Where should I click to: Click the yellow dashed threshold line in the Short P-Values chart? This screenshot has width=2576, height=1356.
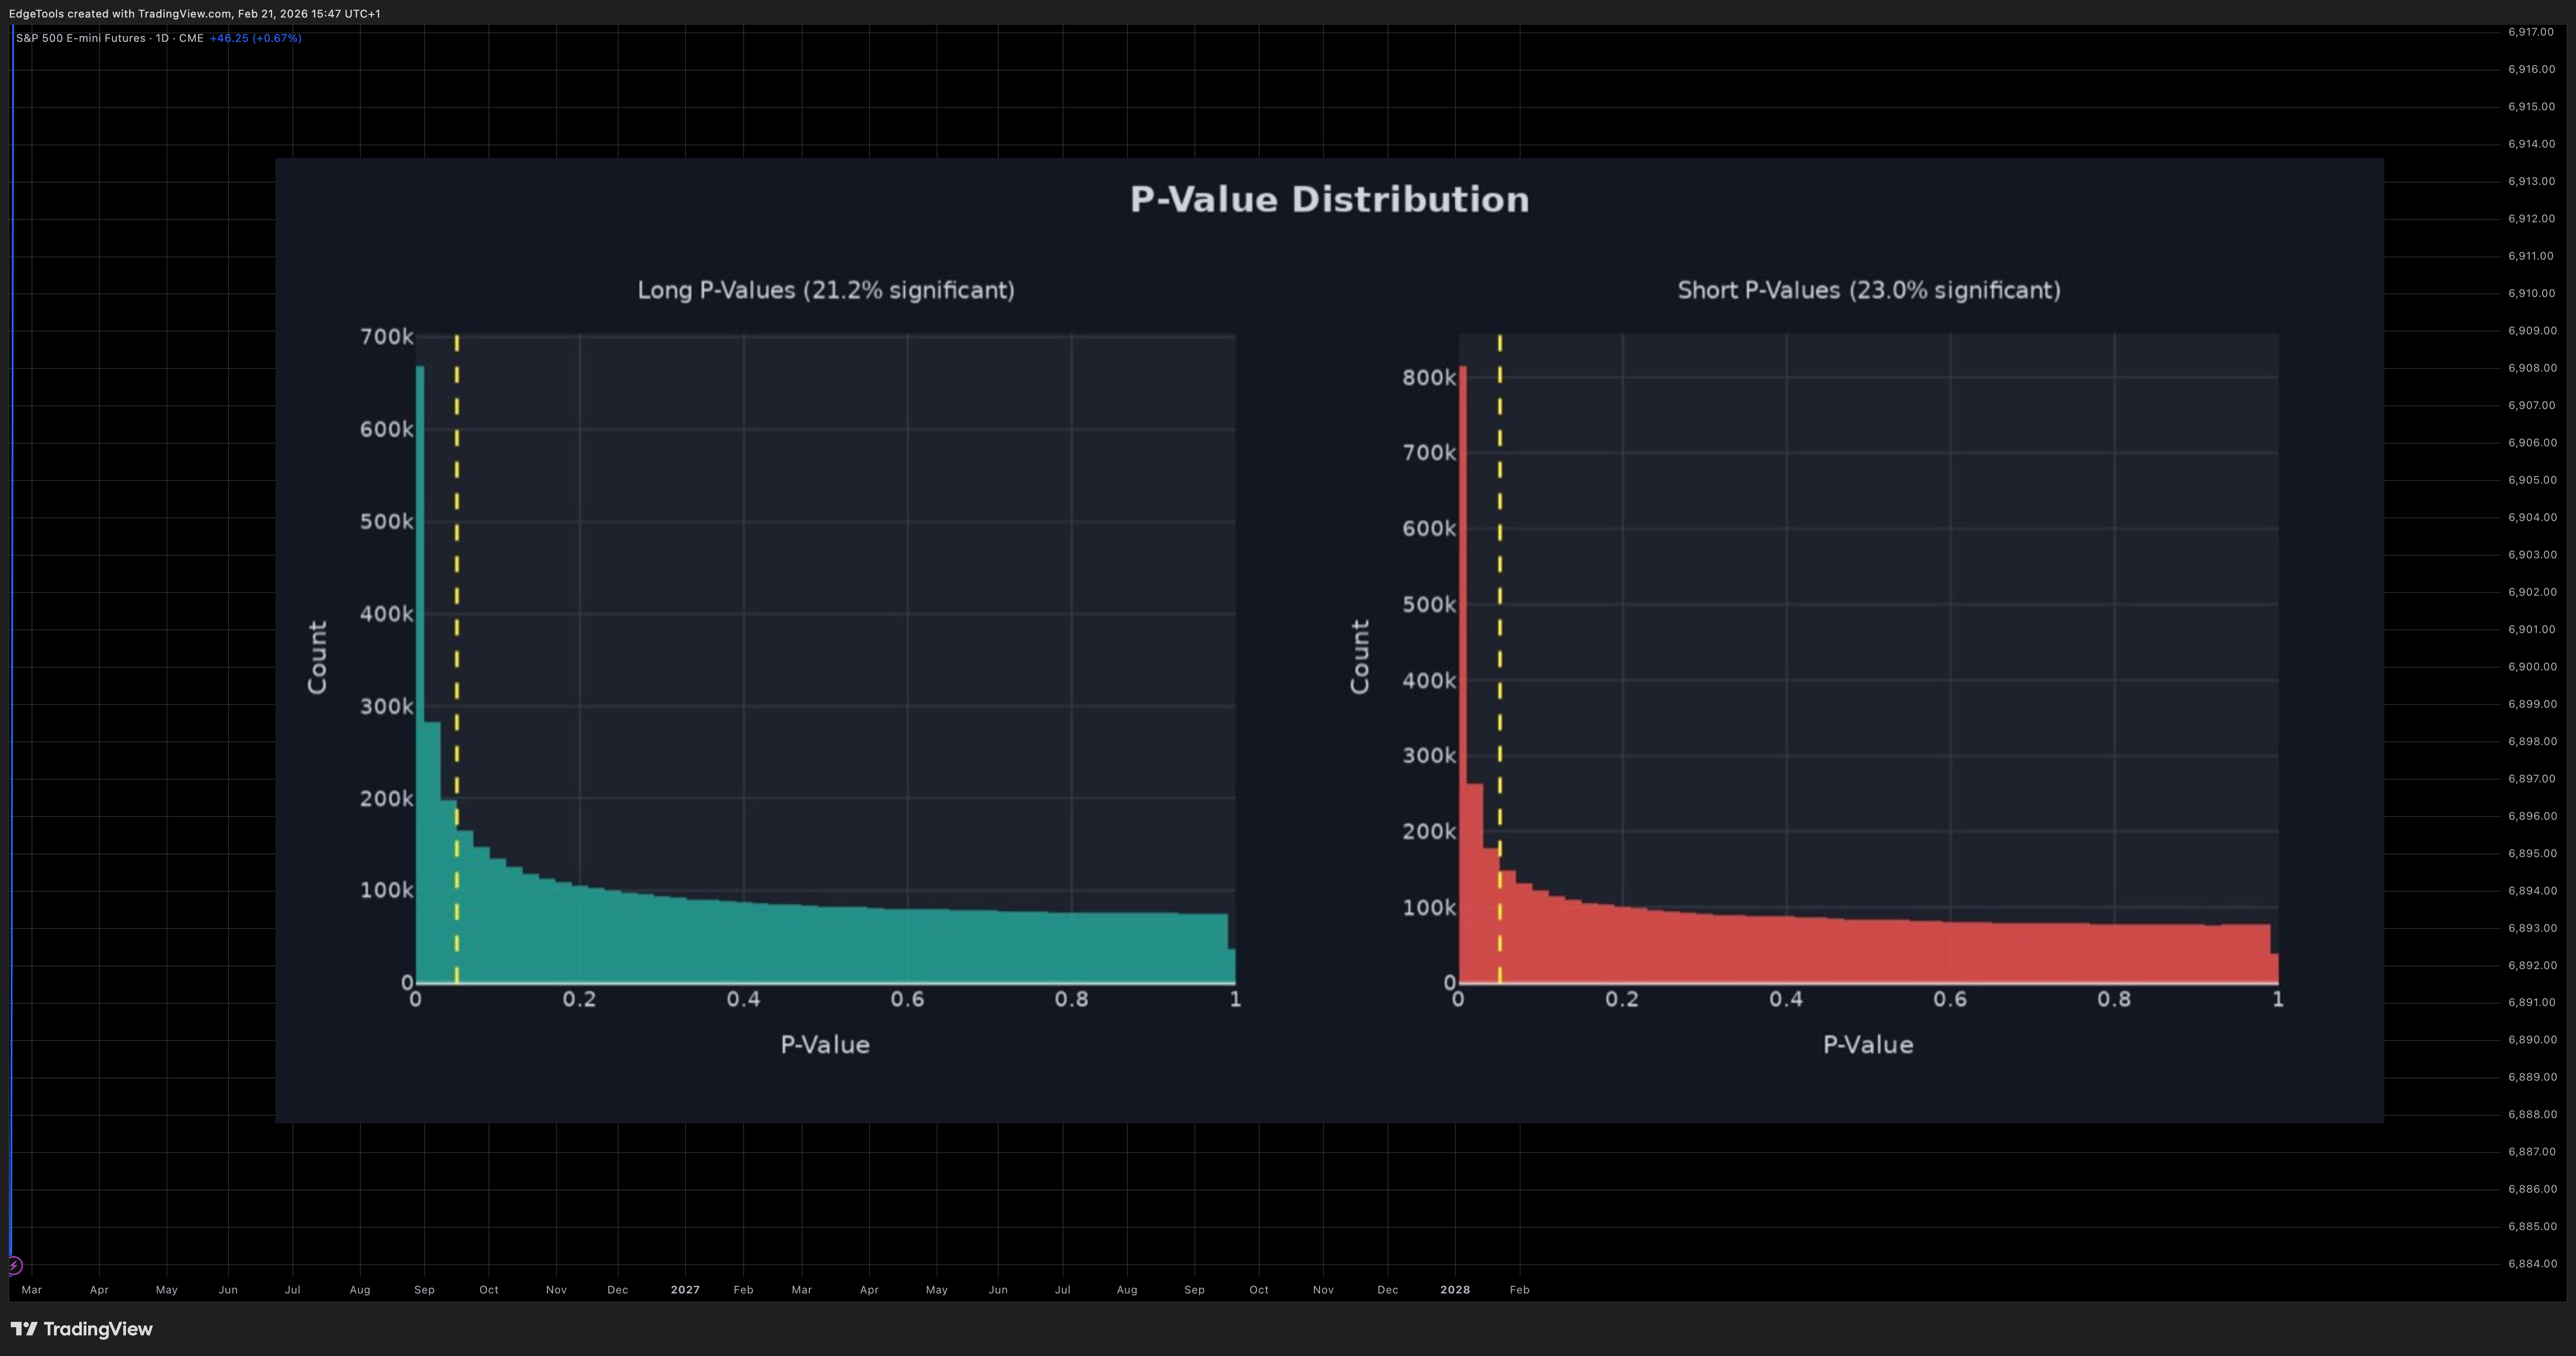(x=1500, y=659)
